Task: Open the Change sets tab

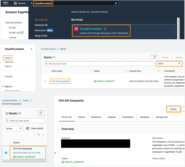Action: pyautogui.click(x=162, y=117)
